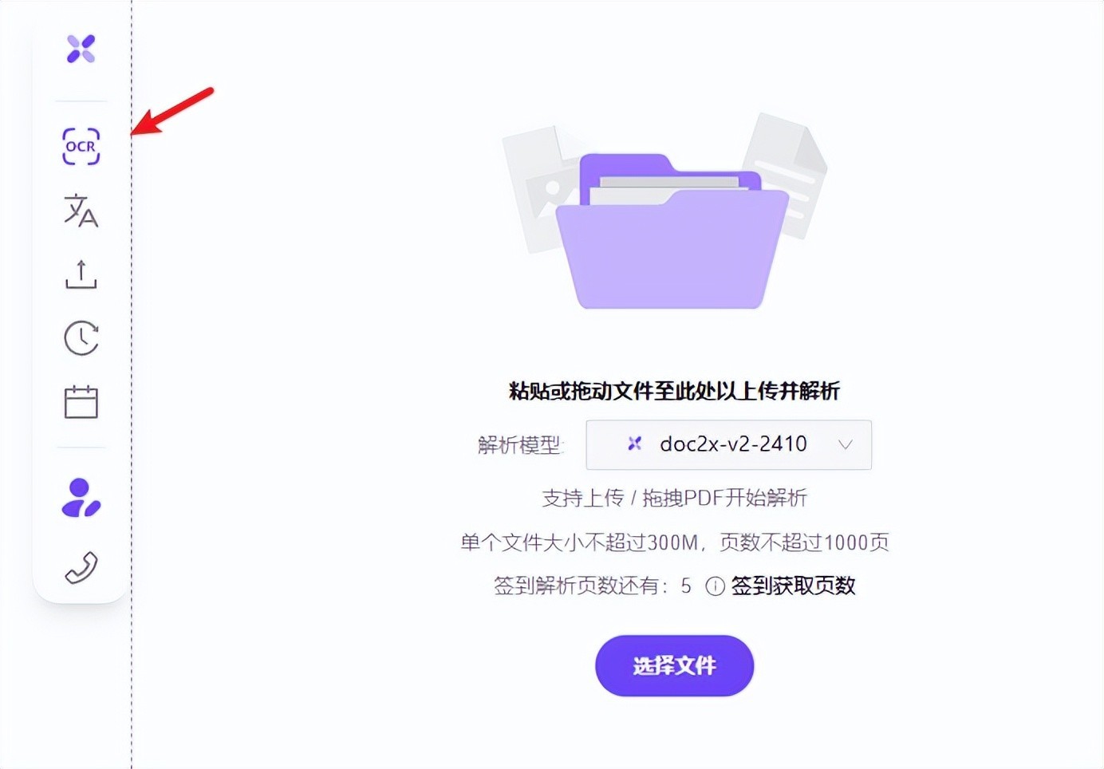This screenshot has width=1104, height=769.
Task: Click the small logo inside the model dropdown
Action: [x=634, y=444]
